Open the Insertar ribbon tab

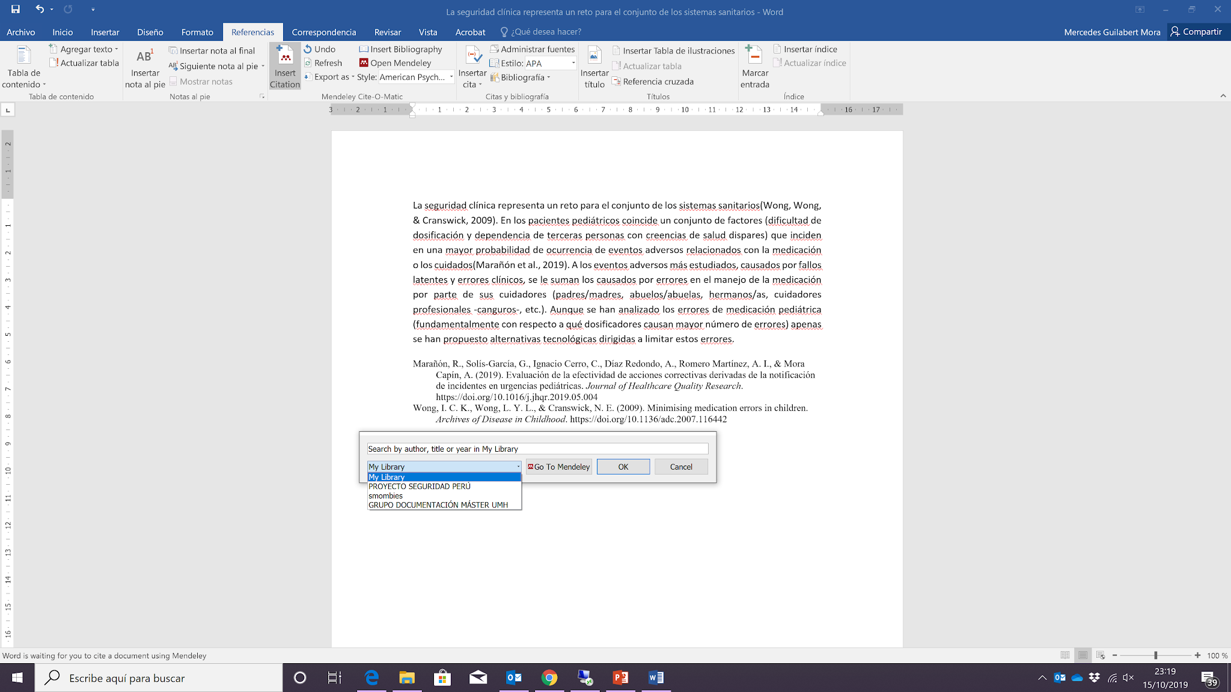coord(105,32)
